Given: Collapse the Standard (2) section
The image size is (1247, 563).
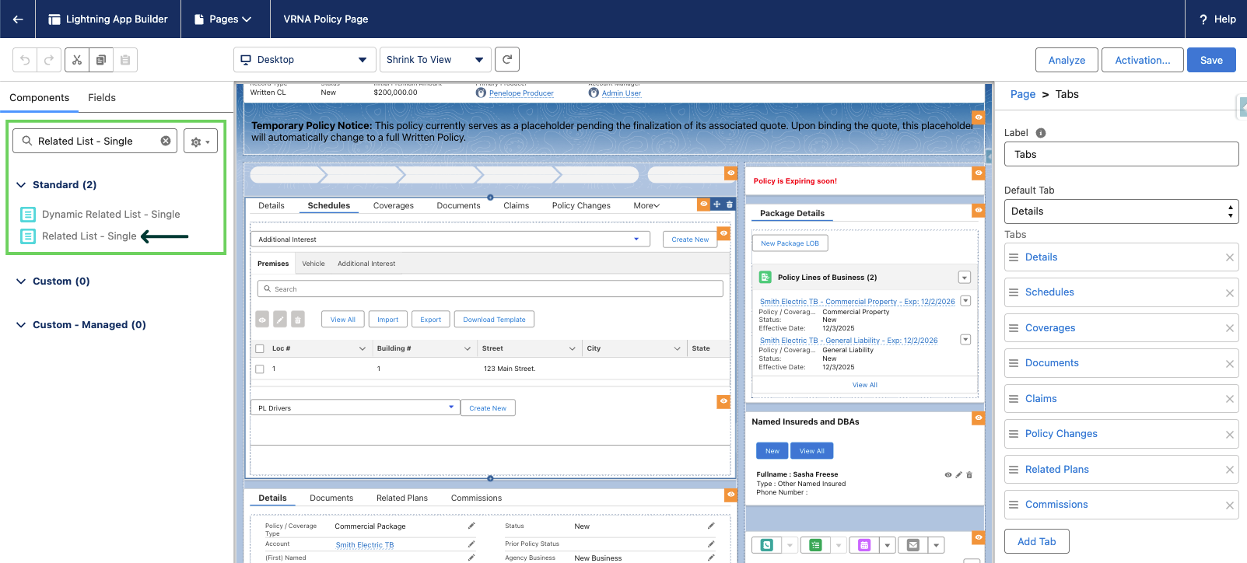Looking at the screenshot, I should coord(21,185).
